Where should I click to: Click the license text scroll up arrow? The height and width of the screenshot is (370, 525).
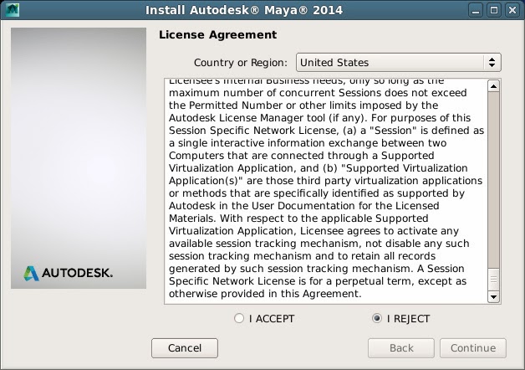493,86
